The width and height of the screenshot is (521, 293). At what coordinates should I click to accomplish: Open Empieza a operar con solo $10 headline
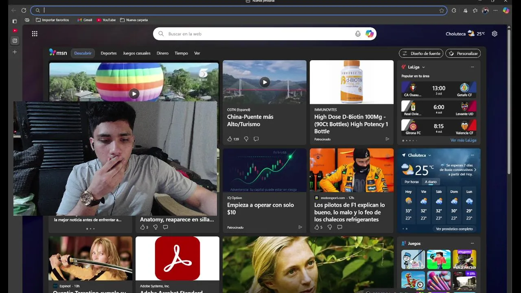click(260, 209)
